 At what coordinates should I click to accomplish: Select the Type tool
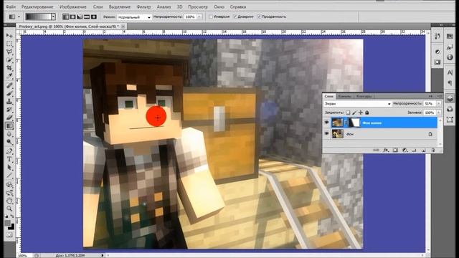click(x=9, y=159)
